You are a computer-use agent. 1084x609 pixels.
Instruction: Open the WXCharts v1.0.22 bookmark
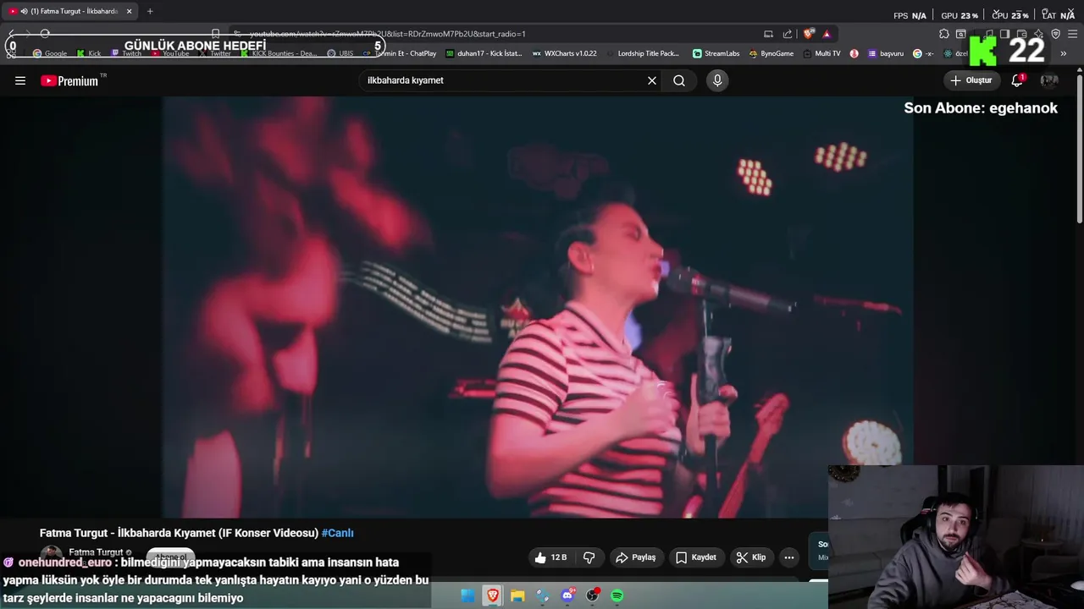564,53
